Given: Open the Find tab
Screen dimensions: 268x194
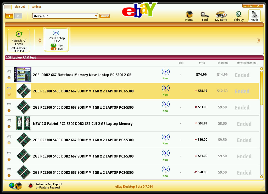Looking at the screenshot, I should tap(205, 16).
